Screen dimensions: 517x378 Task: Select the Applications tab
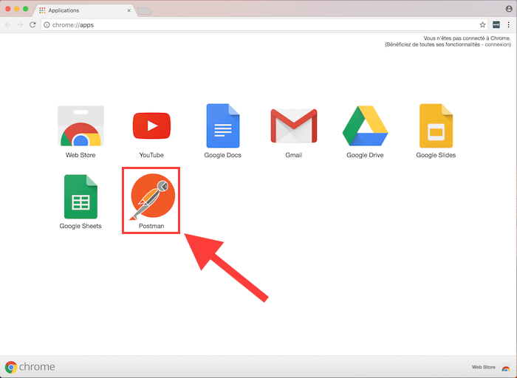(x=84, y=10)
